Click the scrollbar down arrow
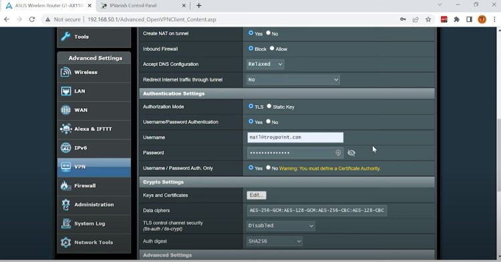Viewport: 501px width, 262px height. point(499,257)
